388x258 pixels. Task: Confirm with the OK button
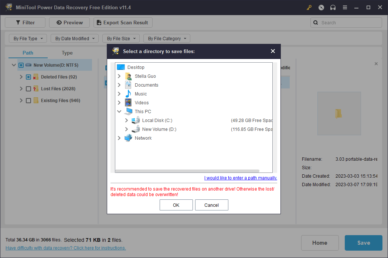click(176, 205)
